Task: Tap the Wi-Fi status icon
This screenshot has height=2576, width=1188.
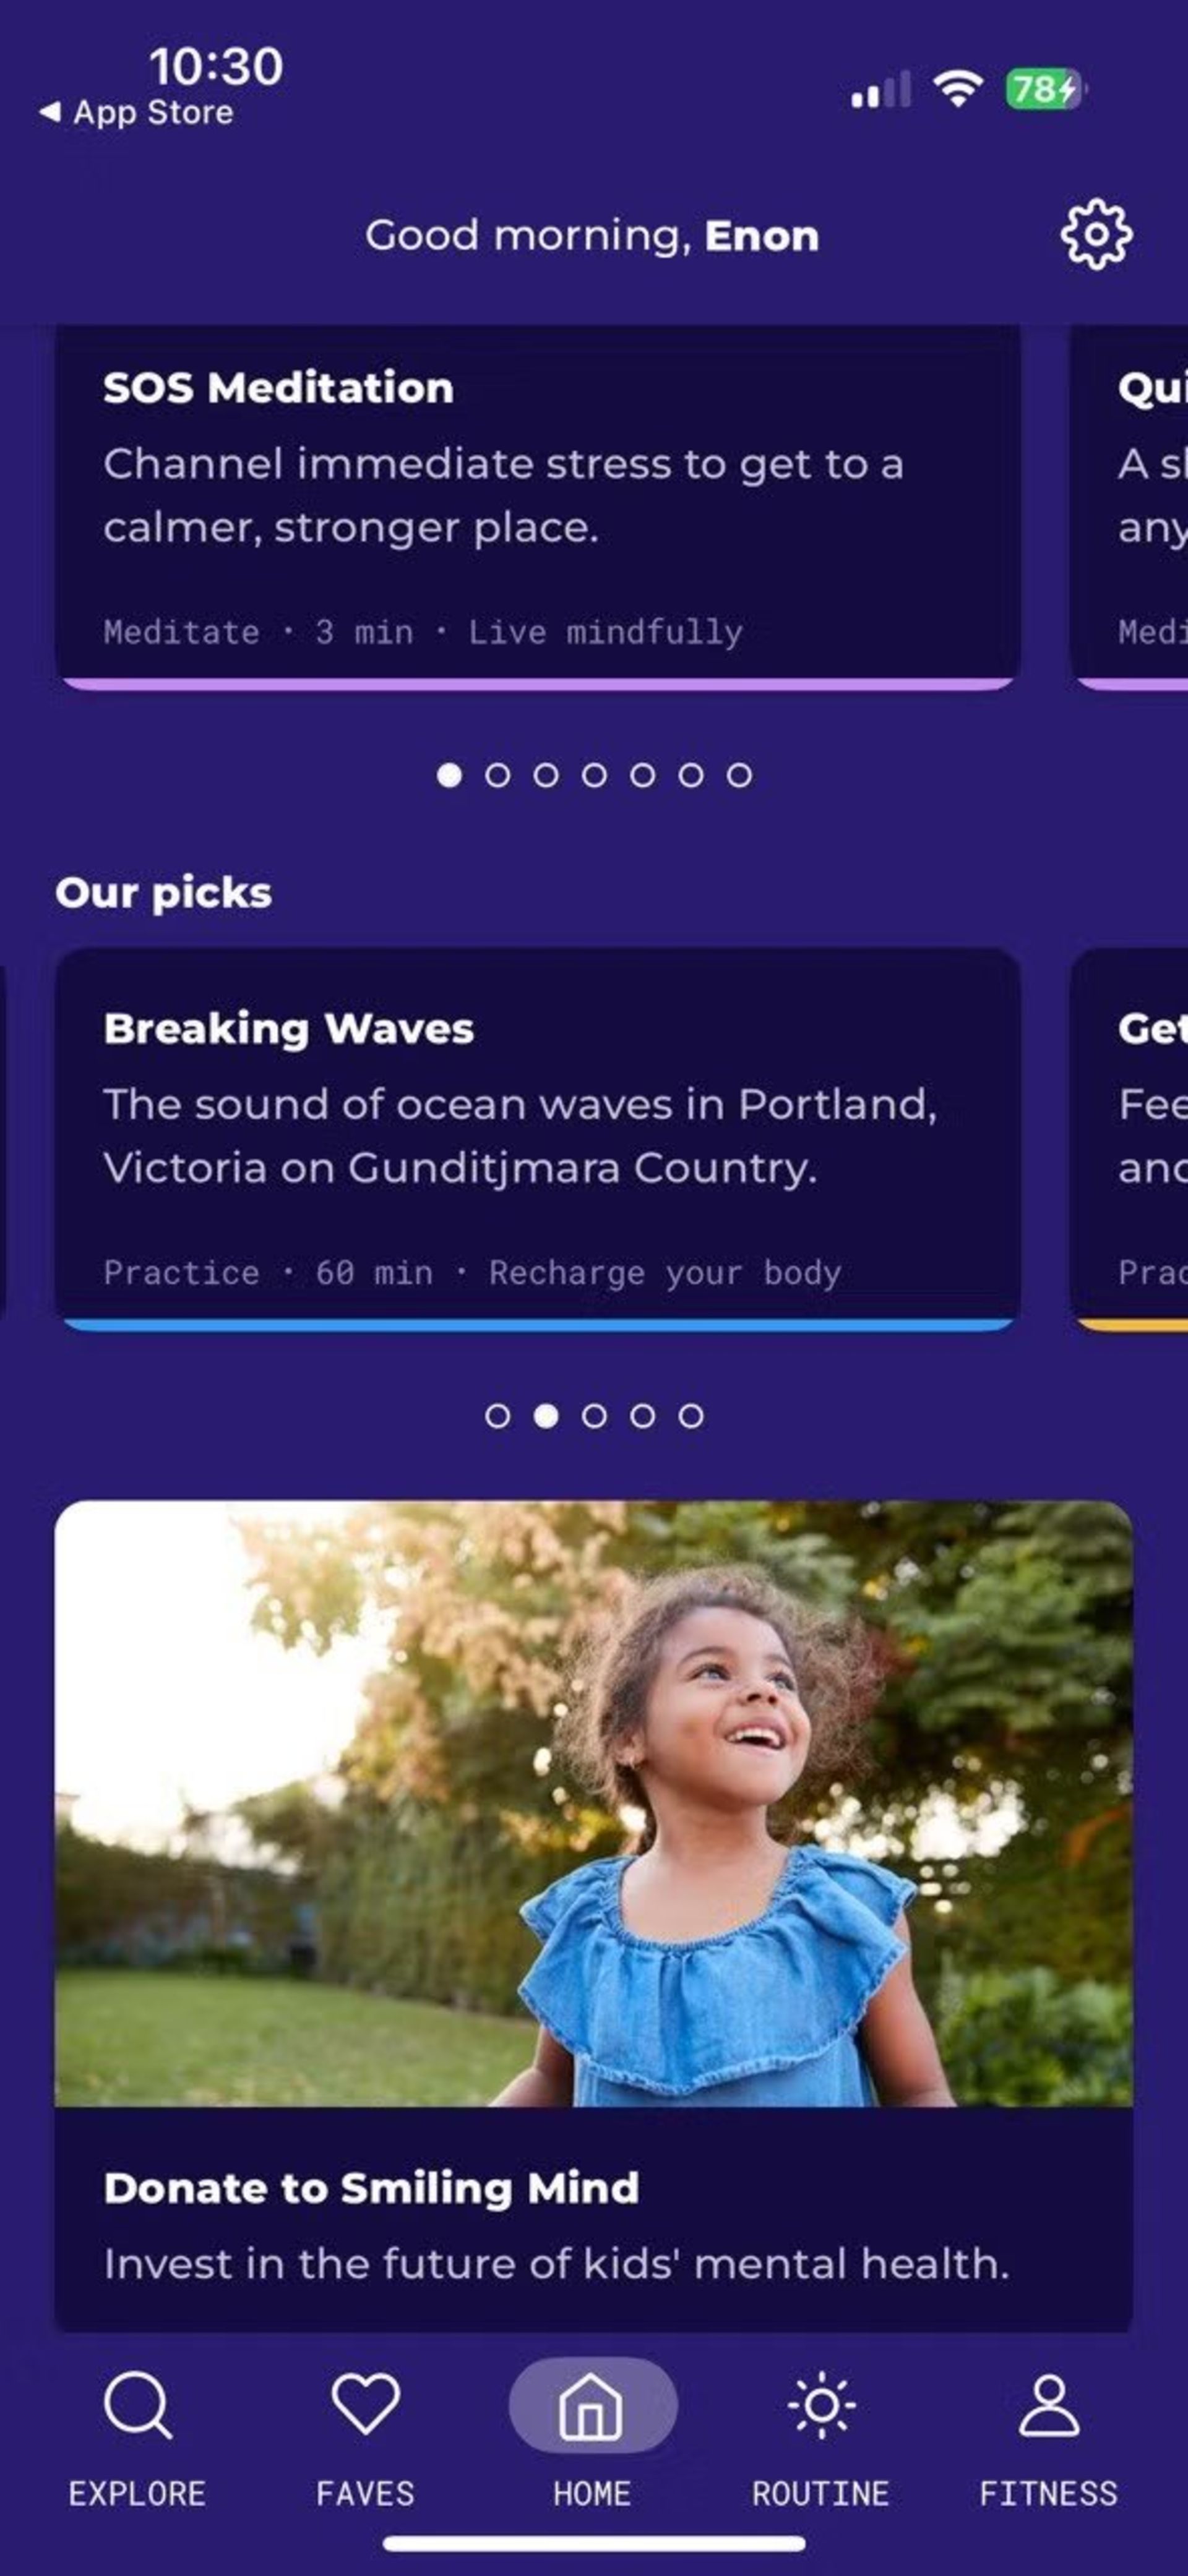Action: tap(958, 90)
